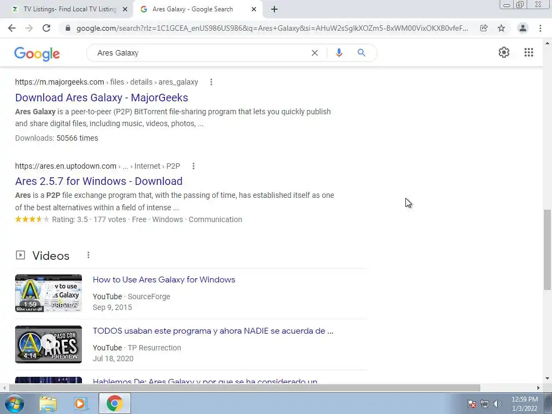Open the TODOS usaban este programa video link
Viewport: 552px width, 414px height.
212,331
